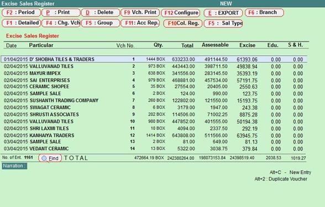Click the Date column header
The width and height of the screenshot is (325, 207).
[12, 45]
